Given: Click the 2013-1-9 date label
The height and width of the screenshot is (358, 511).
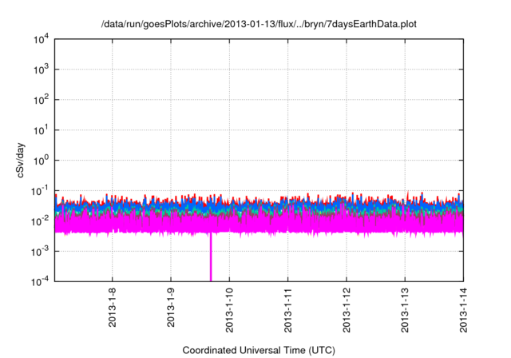Looking at the screenshot, I should [x=171, y=308].
